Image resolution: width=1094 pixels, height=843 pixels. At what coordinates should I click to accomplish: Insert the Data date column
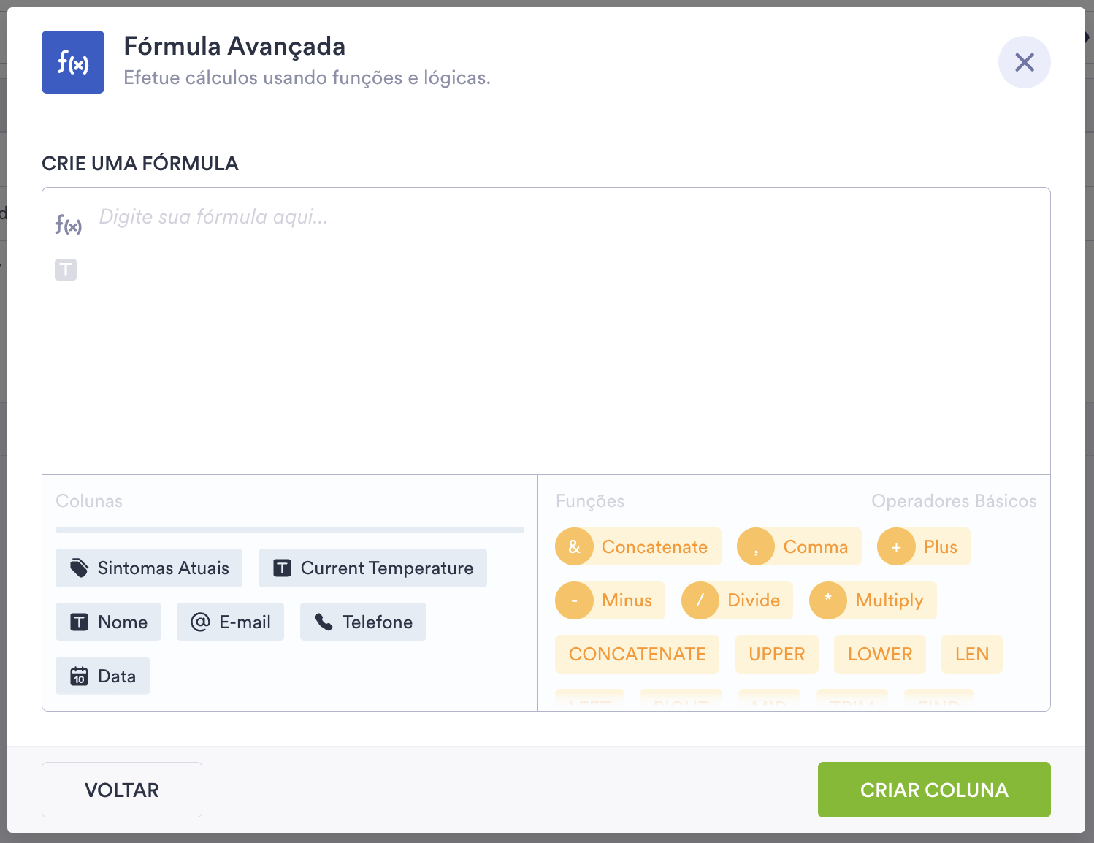tap(102, 676)
